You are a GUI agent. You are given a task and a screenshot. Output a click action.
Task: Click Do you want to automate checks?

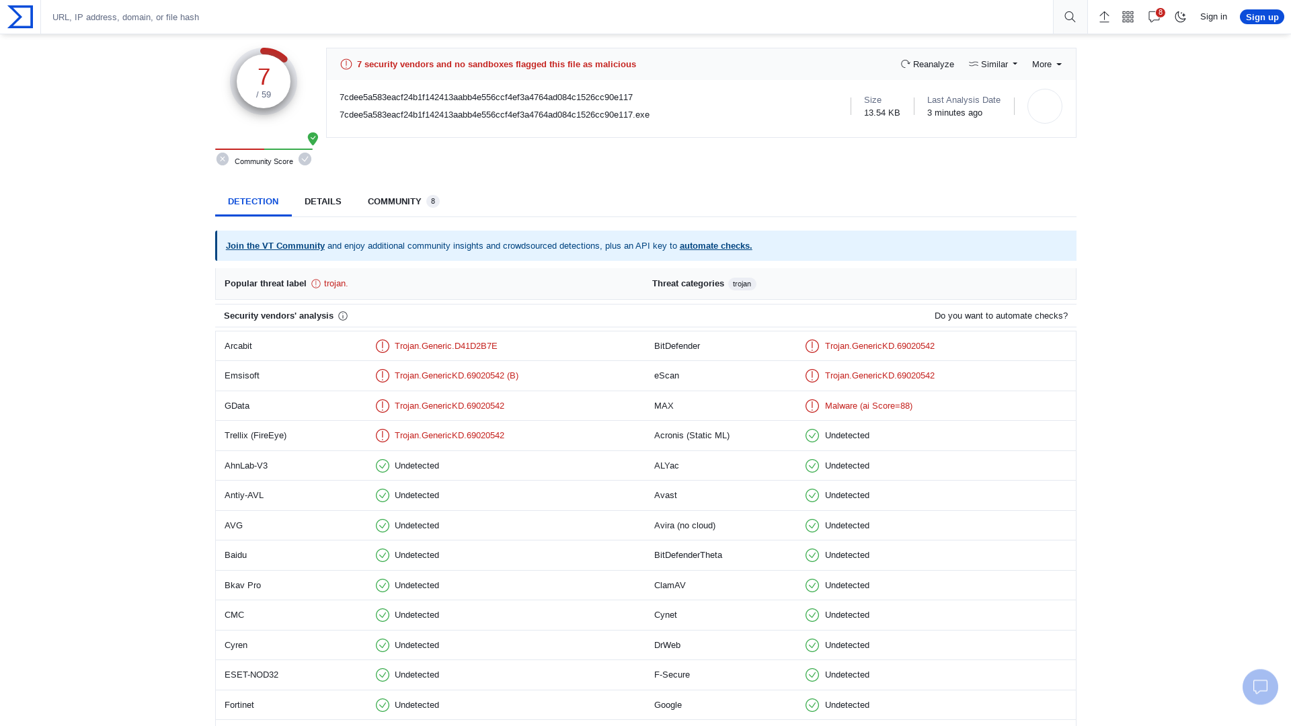pyautogui.click(x=1001, y=316)
